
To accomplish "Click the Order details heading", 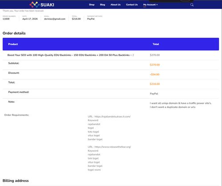I will (x=14, y=33).
